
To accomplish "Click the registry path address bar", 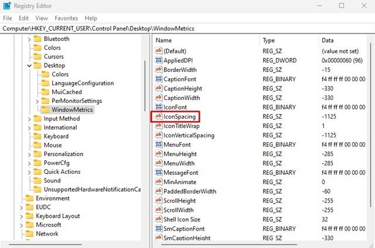I will click(x=187, y=29).
